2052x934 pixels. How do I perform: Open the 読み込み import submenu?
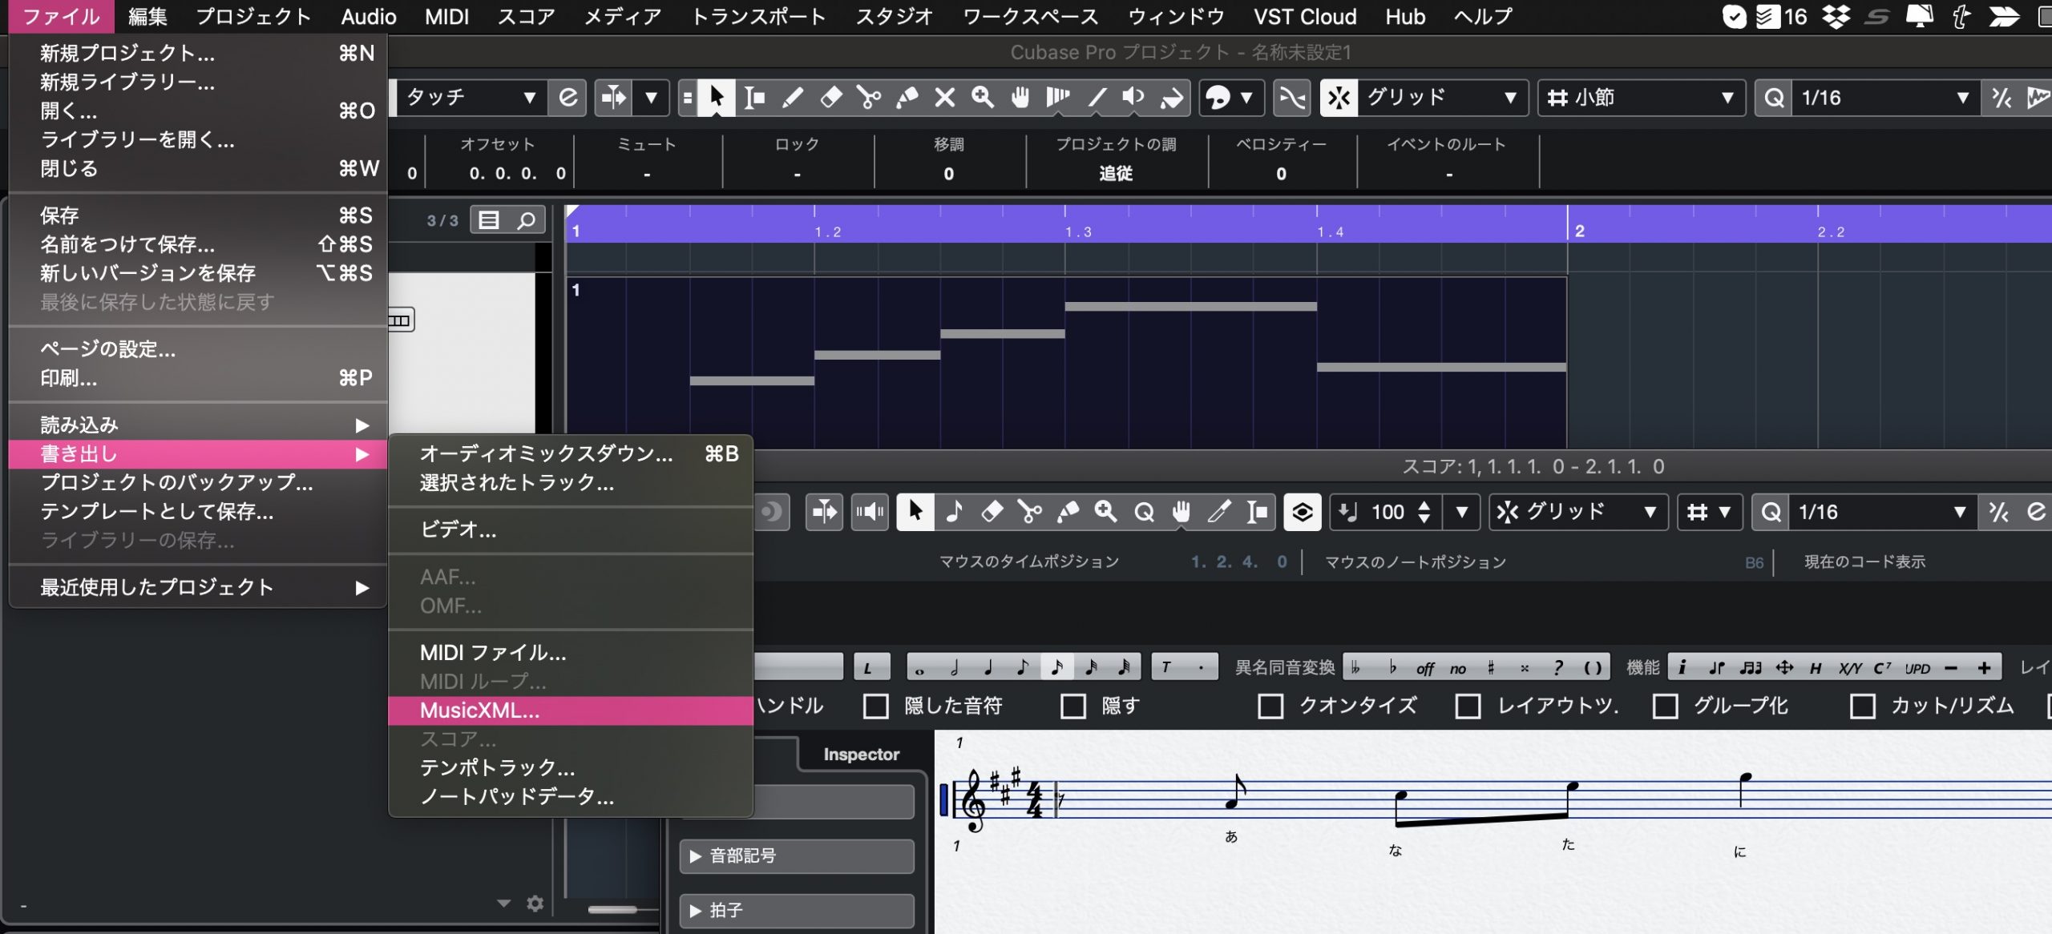pos(198,425)
